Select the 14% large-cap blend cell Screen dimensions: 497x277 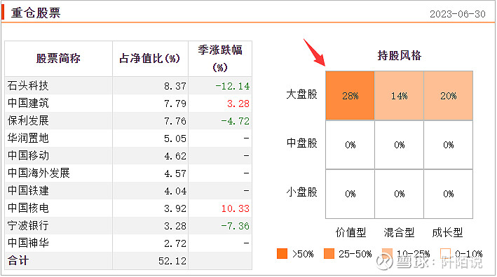[399, 96]
